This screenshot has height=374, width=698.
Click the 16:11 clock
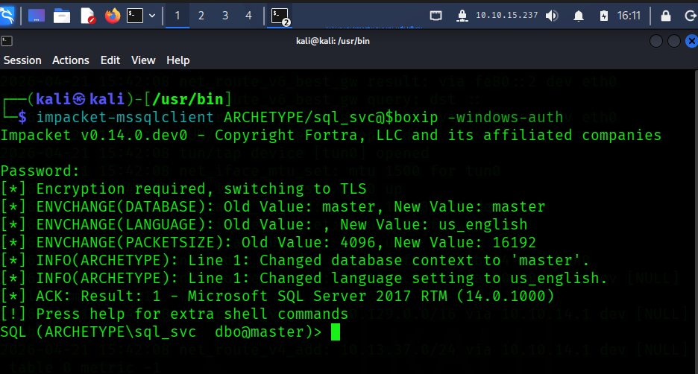tap(629, 16)
